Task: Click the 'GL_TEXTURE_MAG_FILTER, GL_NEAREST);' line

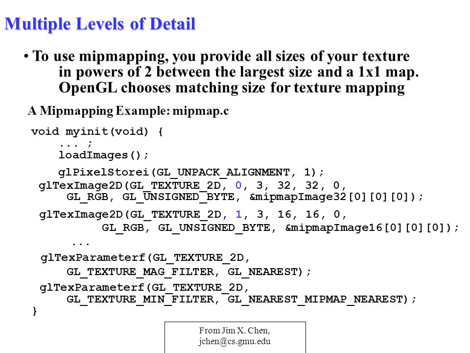Action: point(189,272)
